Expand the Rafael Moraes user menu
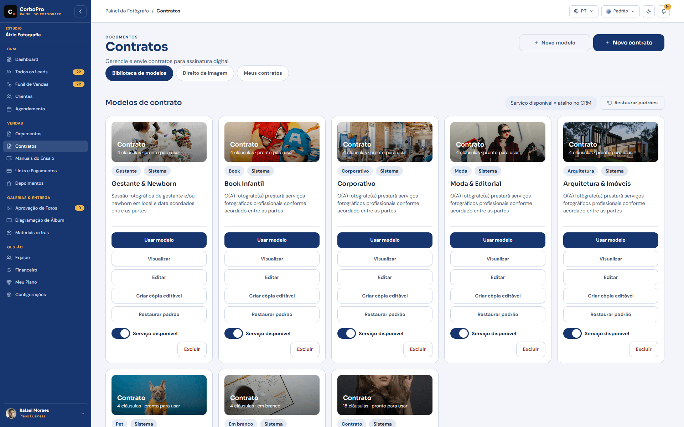684x427 pixels. click(x=45, y=413)
